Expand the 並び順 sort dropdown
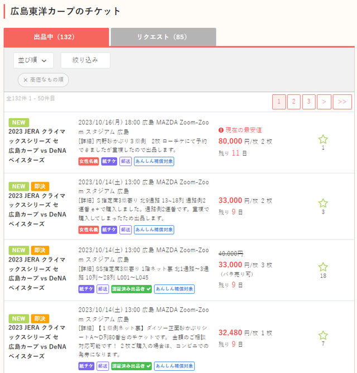The height and width of the screenshot is (373, 357). pyautogui.click(x=33, y=60)
